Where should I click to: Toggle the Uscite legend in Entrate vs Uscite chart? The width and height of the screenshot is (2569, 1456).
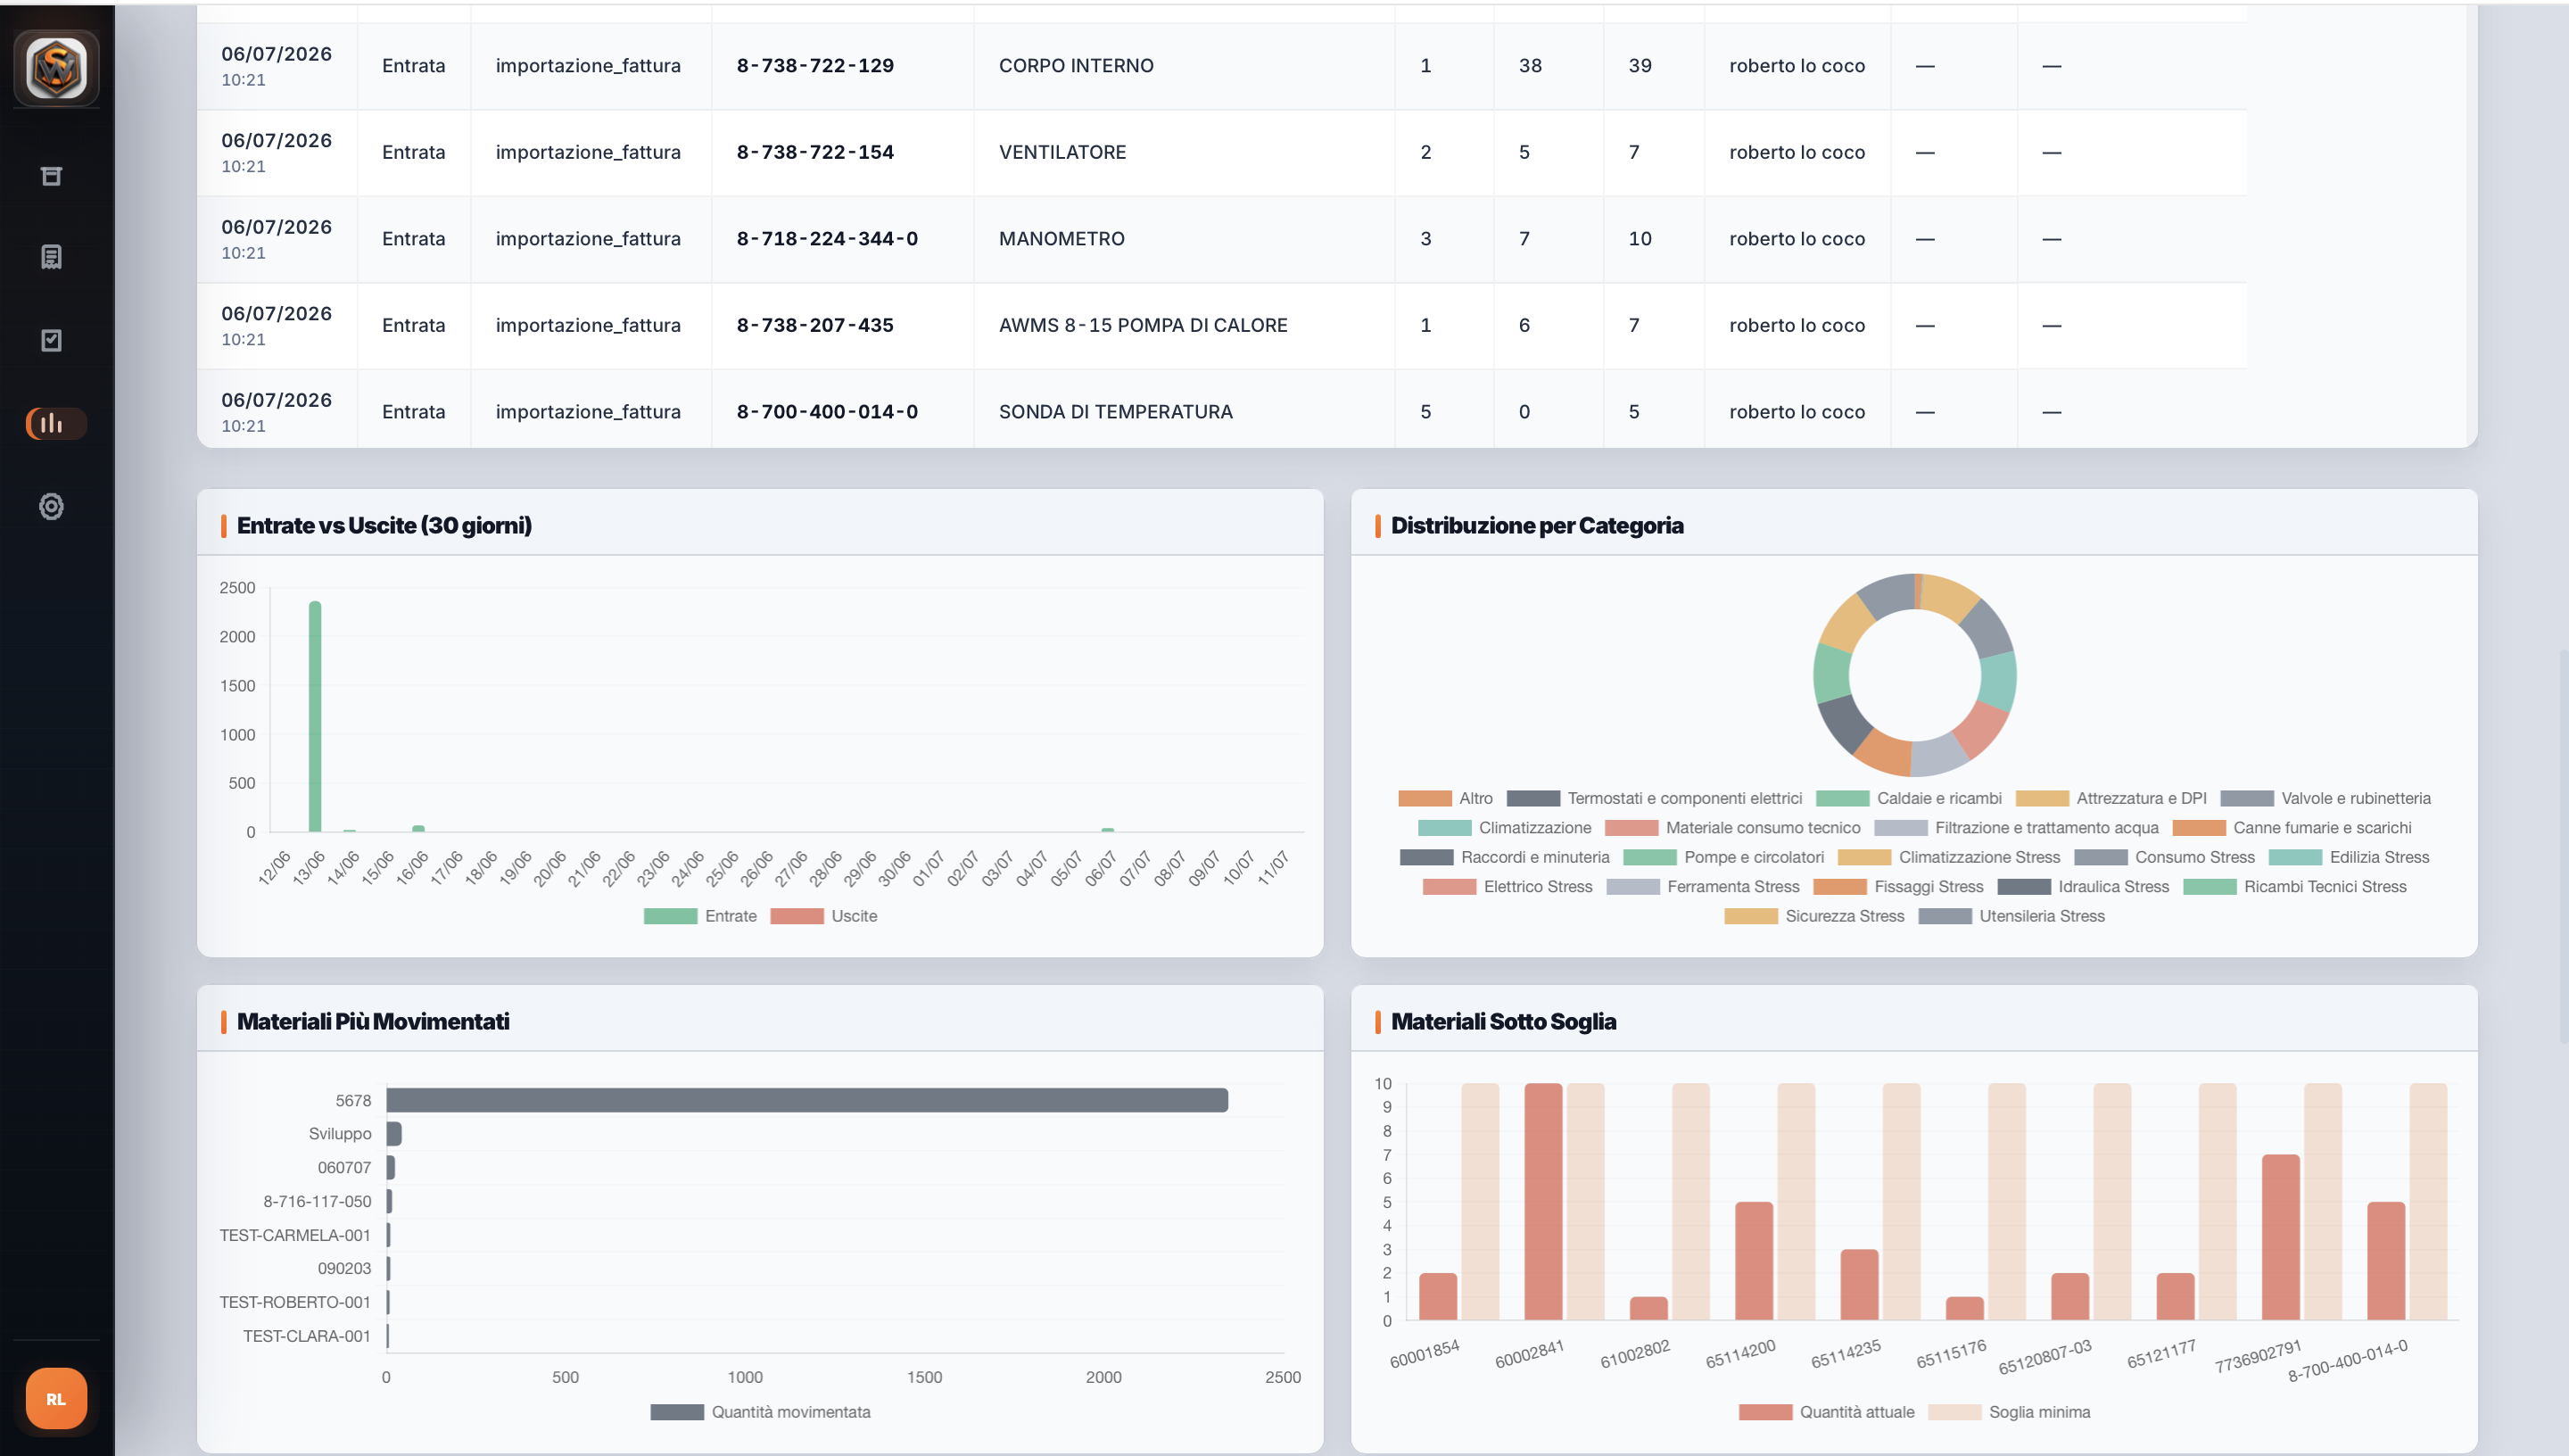823,916
